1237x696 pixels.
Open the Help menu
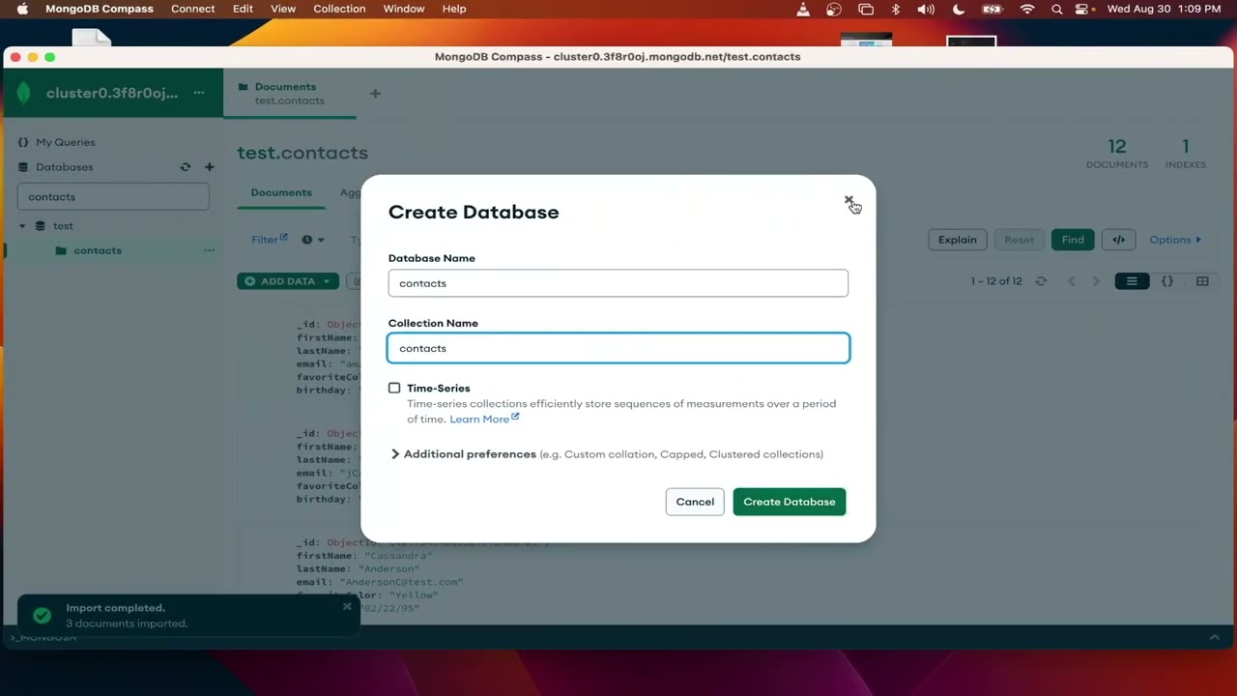[x=454, y=9]
